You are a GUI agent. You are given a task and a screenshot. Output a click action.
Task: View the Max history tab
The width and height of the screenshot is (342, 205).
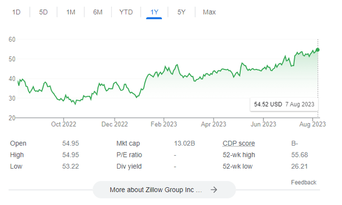209,12
